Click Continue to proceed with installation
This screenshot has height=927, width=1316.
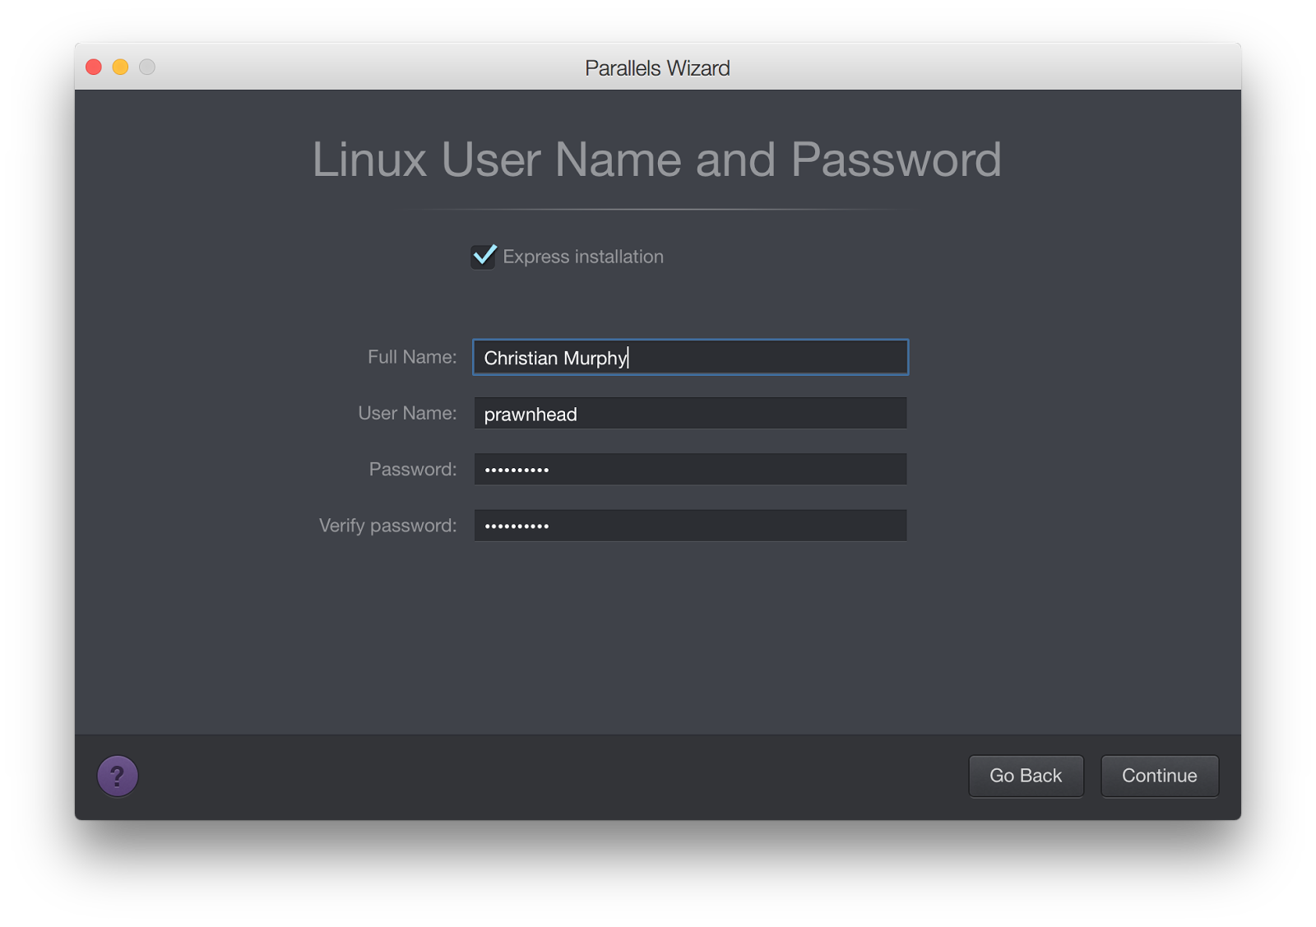1159,776
